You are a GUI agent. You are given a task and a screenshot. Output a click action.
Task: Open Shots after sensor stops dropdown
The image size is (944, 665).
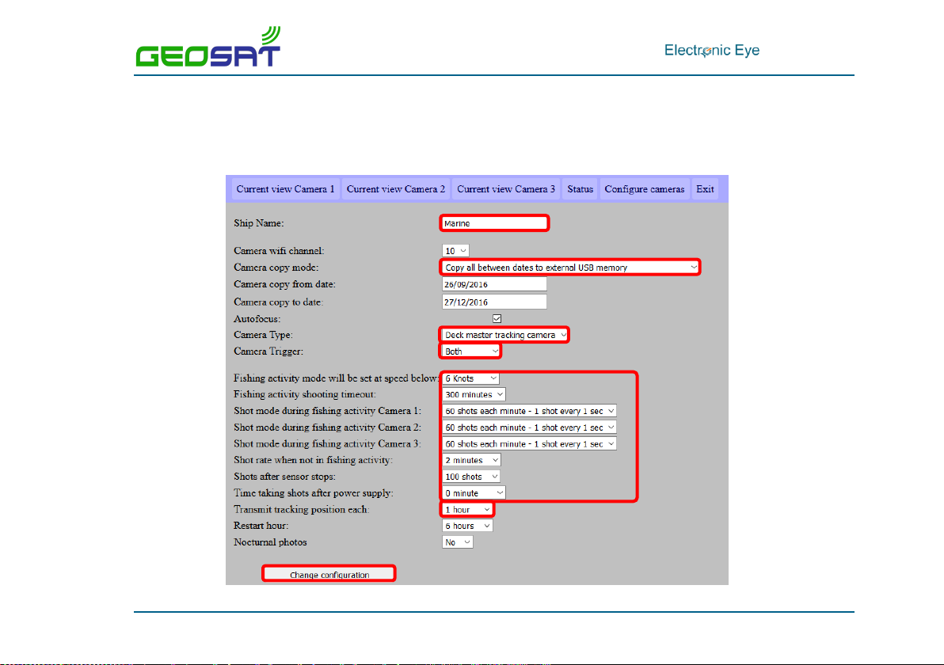(x=470, y=477)
